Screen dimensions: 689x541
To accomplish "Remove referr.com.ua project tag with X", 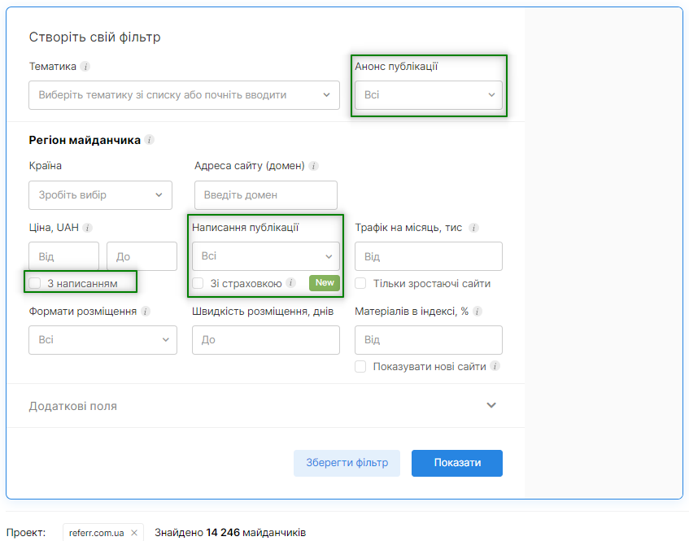I will pyautogui.click(x=134, y=533).
